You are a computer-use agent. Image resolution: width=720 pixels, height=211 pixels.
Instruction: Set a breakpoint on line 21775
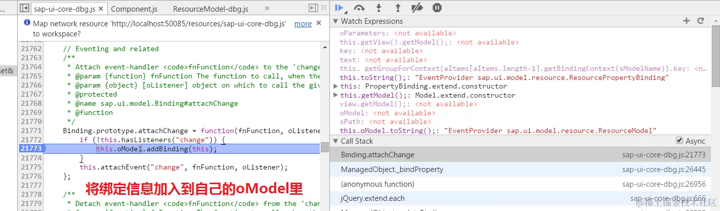(31, 167)
